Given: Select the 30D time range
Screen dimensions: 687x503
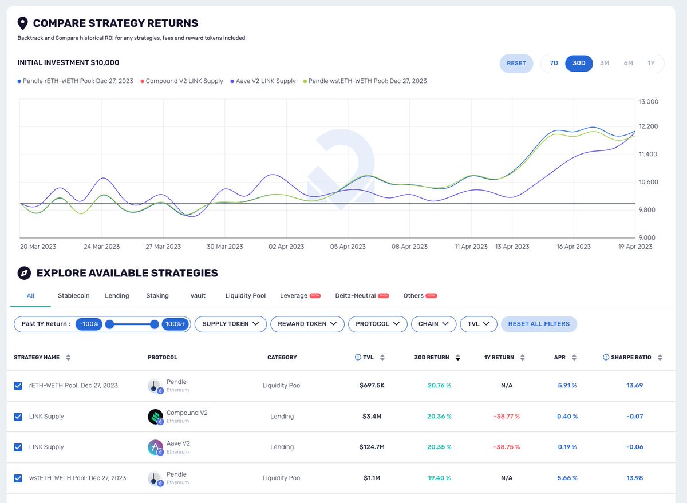Looking at the screenshot, I should (x=579, y=63).
